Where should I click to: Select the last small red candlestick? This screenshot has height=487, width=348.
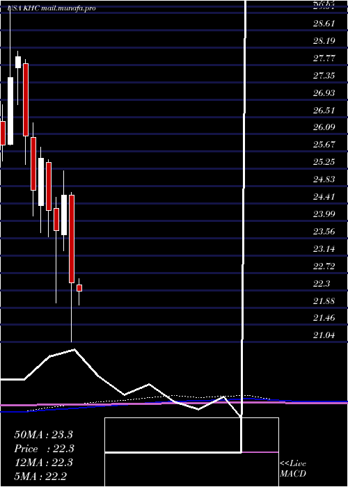(79, 288)
